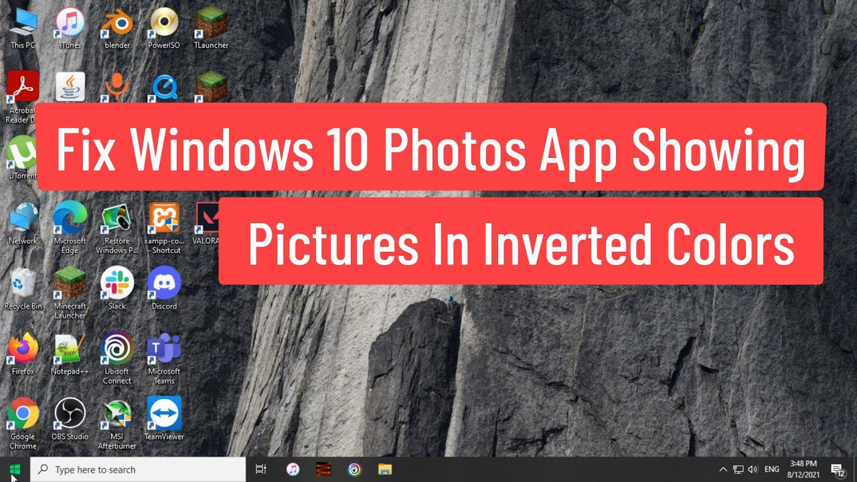Open the Windows Start menu
The width and height of the screenshot is (857, 482).
pyautogui.click(x=15, y=469)
